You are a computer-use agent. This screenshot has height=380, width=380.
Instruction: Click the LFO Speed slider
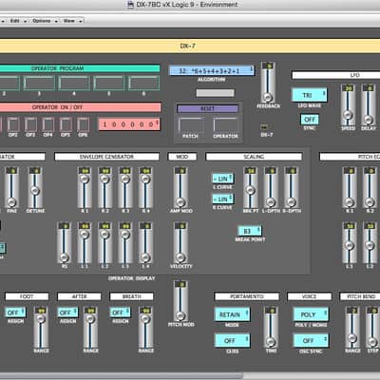348,104
